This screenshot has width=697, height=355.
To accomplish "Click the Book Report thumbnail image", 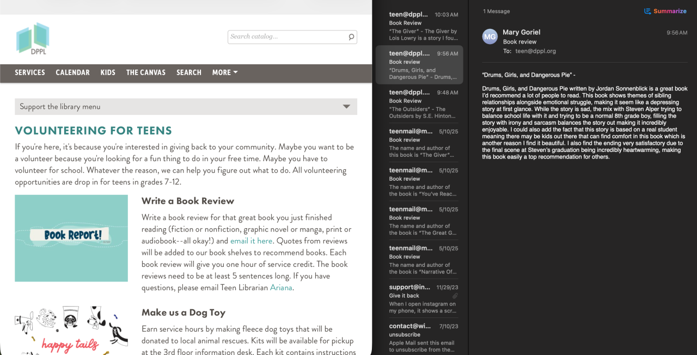I will 71,238.
